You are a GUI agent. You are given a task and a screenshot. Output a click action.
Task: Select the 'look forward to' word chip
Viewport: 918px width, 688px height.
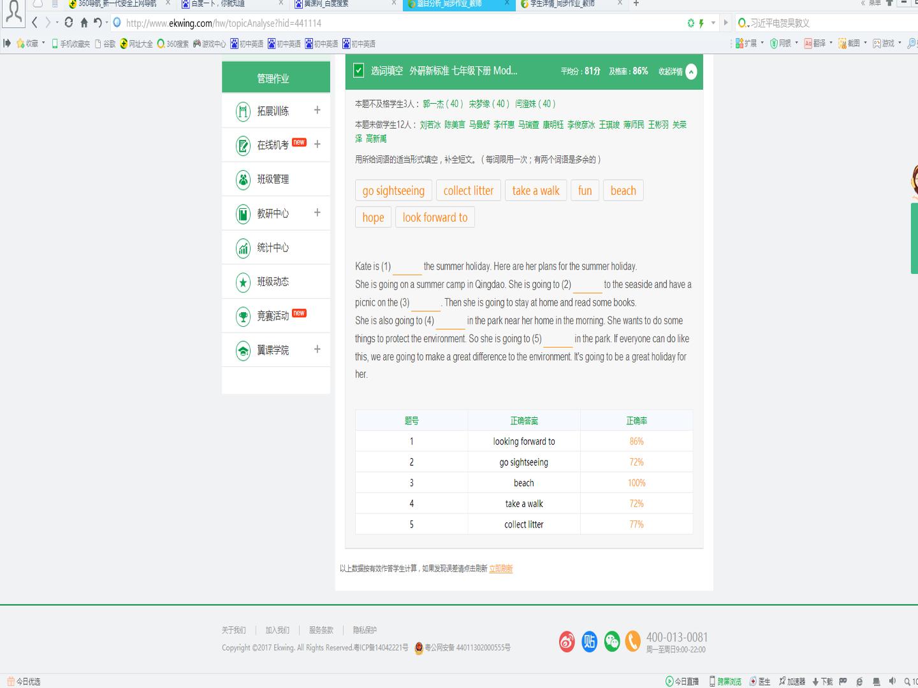tap(435, 217)
